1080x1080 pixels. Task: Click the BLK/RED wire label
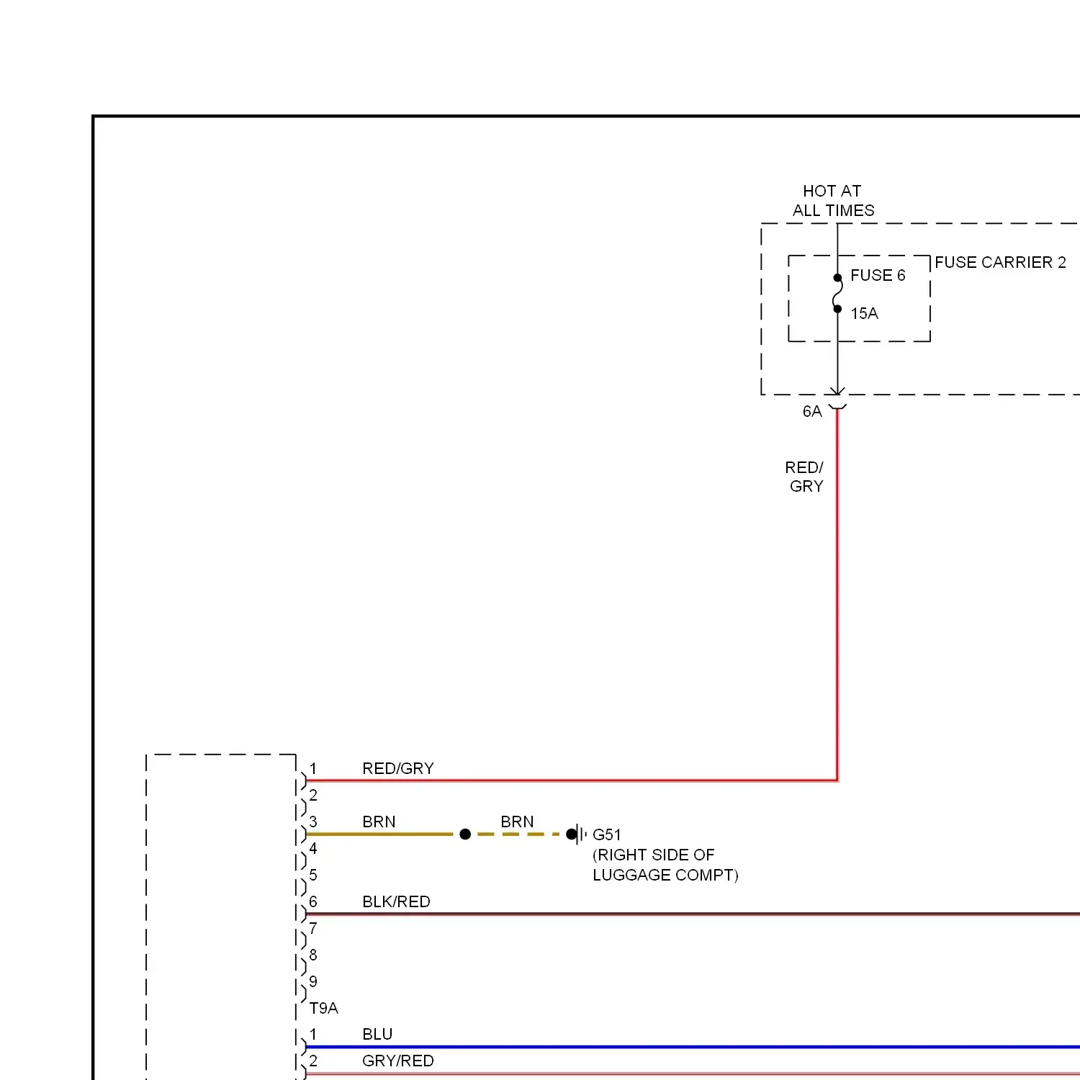pos(396,902)
